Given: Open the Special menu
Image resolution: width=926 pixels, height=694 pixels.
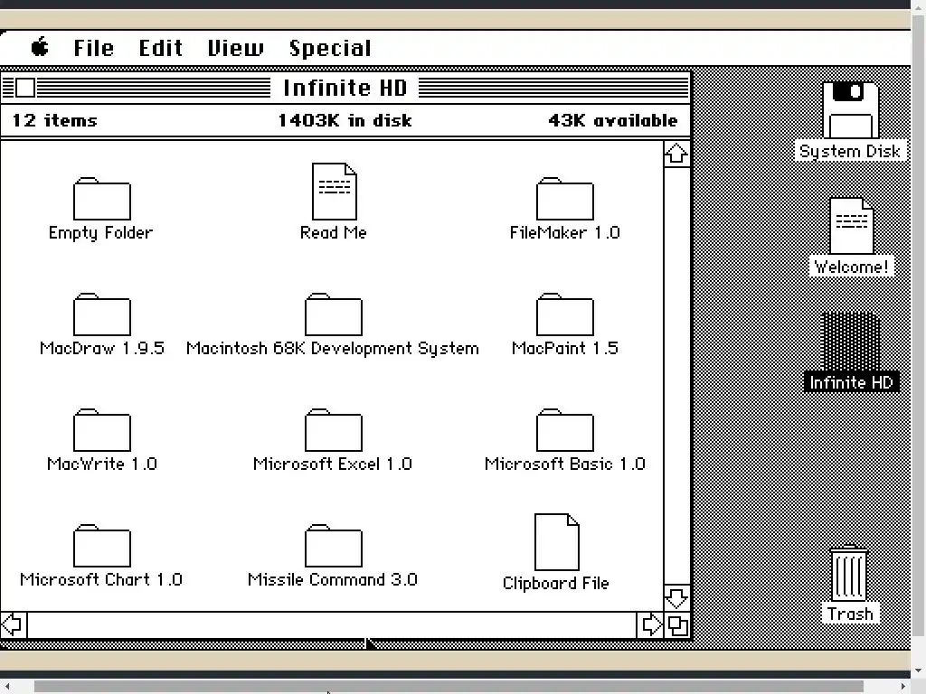Looking at the screenshot, I should click(330, 49).
